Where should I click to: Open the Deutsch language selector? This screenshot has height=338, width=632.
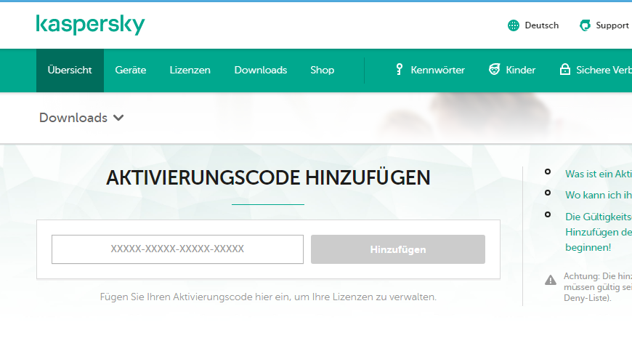click(541, 25)
